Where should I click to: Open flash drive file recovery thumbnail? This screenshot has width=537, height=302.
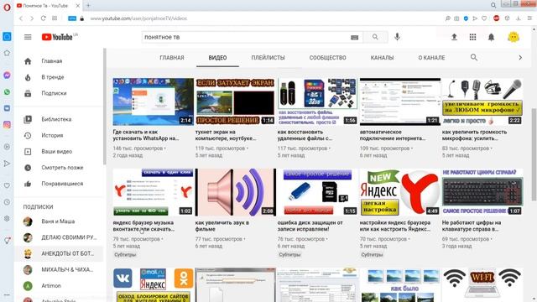(317, 102)
